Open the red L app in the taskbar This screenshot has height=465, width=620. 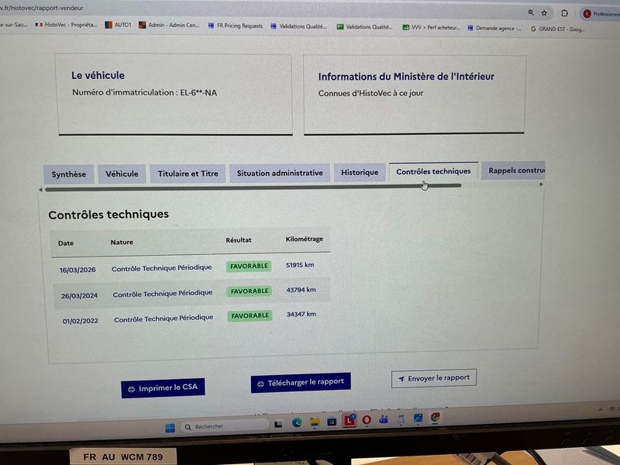pos(350,421)
